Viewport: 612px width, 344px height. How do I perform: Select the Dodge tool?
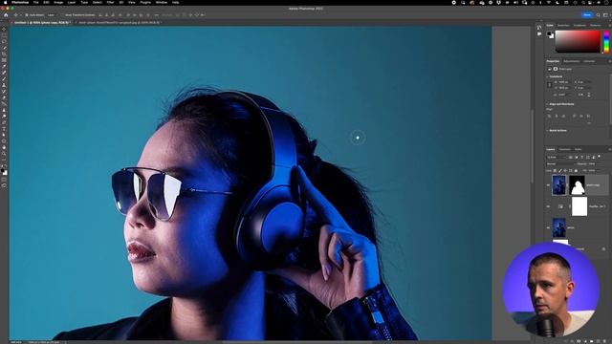pos(4,117)
